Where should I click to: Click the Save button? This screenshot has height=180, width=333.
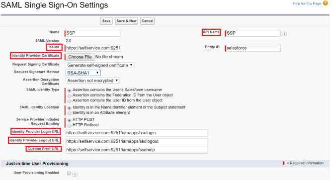point(106,21)
